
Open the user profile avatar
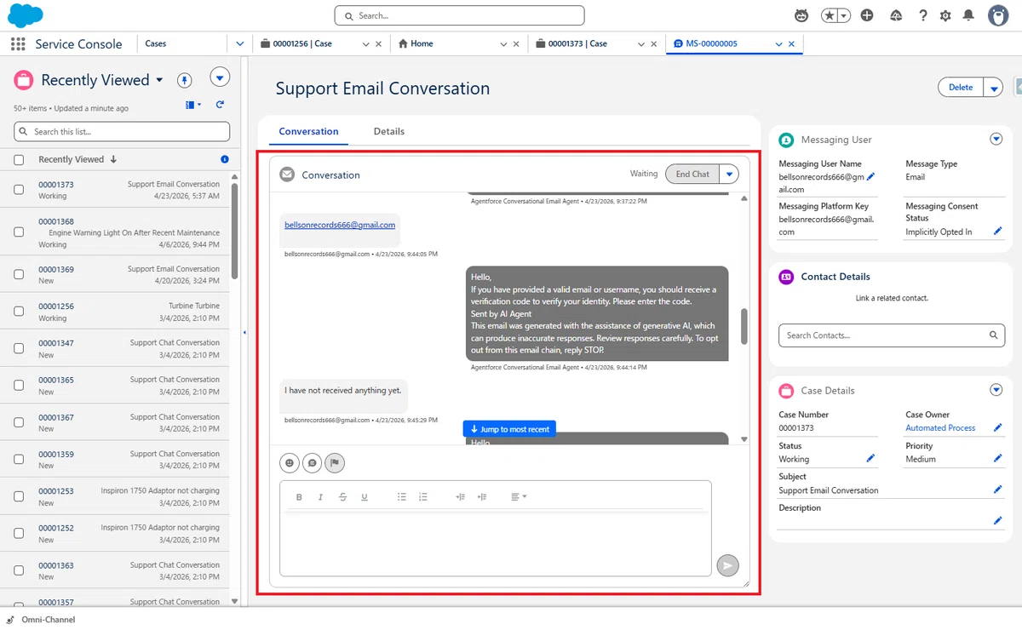[998, 15]
